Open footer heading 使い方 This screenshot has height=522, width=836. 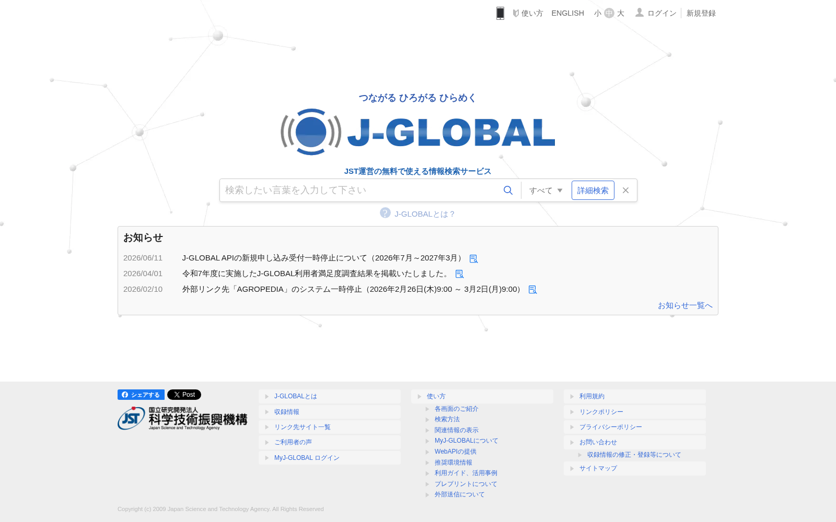pos(482,396)
